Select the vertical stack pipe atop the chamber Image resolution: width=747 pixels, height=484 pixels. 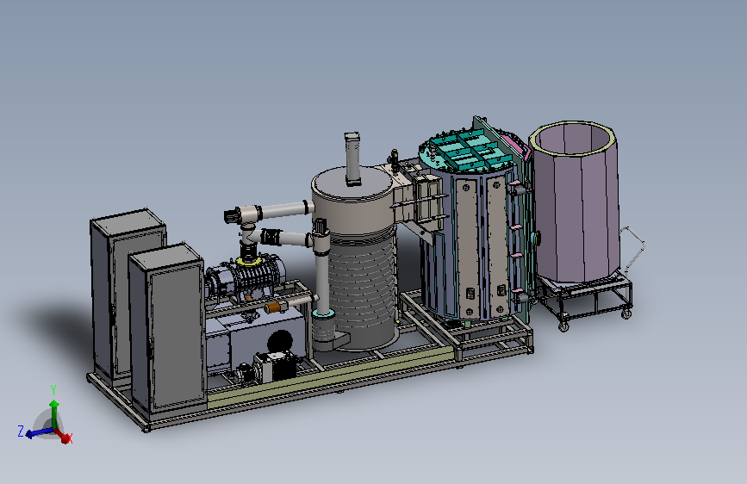(x=352, y=158)
